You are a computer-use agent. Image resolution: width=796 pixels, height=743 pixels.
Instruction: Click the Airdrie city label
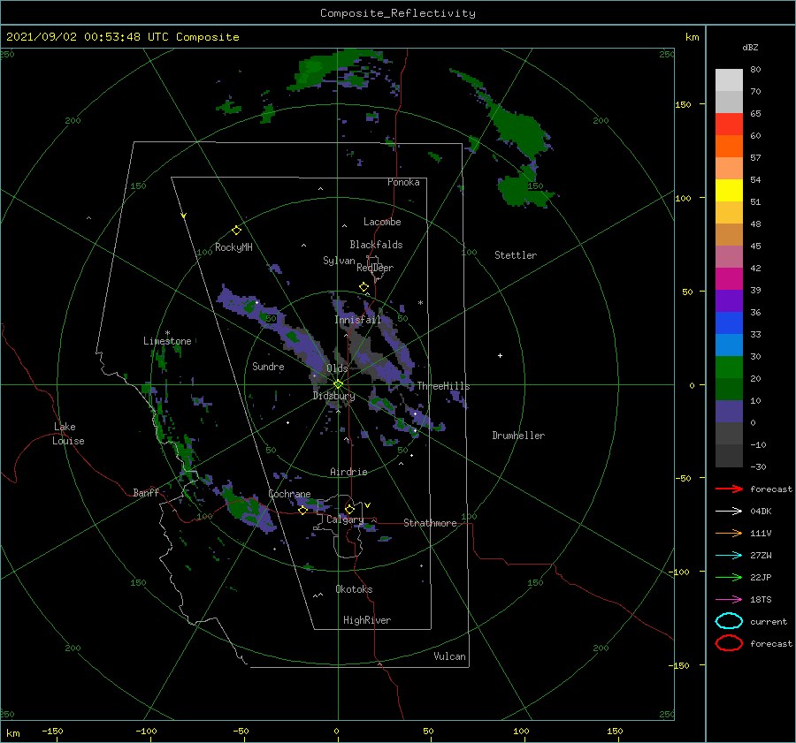point(348,472)
